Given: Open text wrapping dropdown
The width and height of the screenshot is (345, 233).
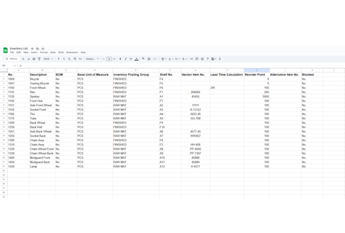Looking at the screenshot, I should coord(178,59).
